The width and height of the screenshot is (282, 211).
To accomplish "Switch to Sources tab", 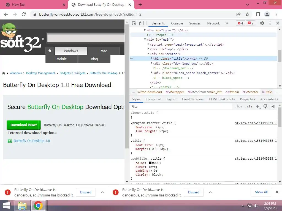I will (x=195, y=23).
